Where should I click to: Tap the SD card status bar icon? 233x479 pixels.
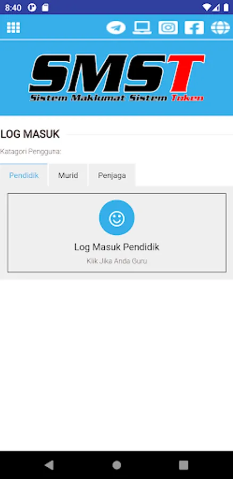coord(45,7)
